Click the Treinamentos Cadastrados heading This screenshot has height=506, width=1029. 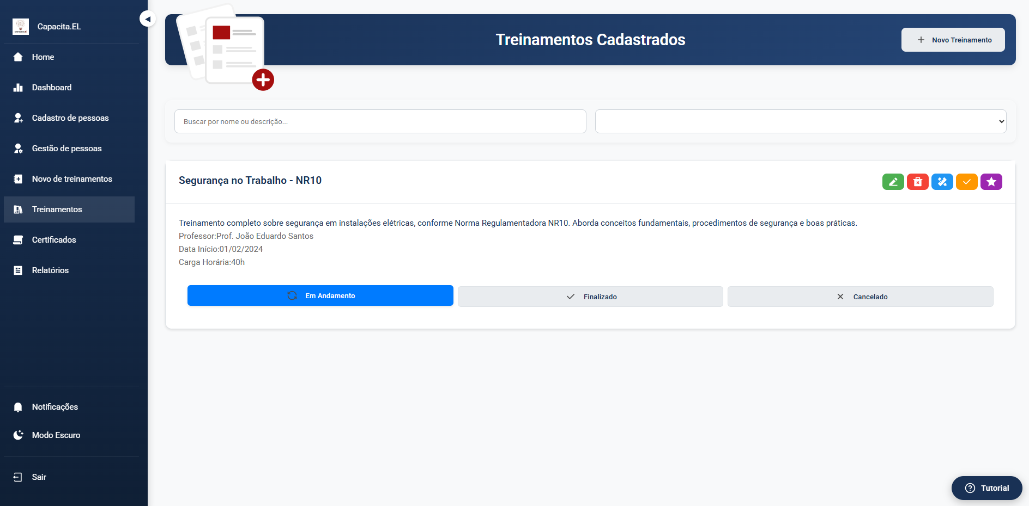click(591, 40)
